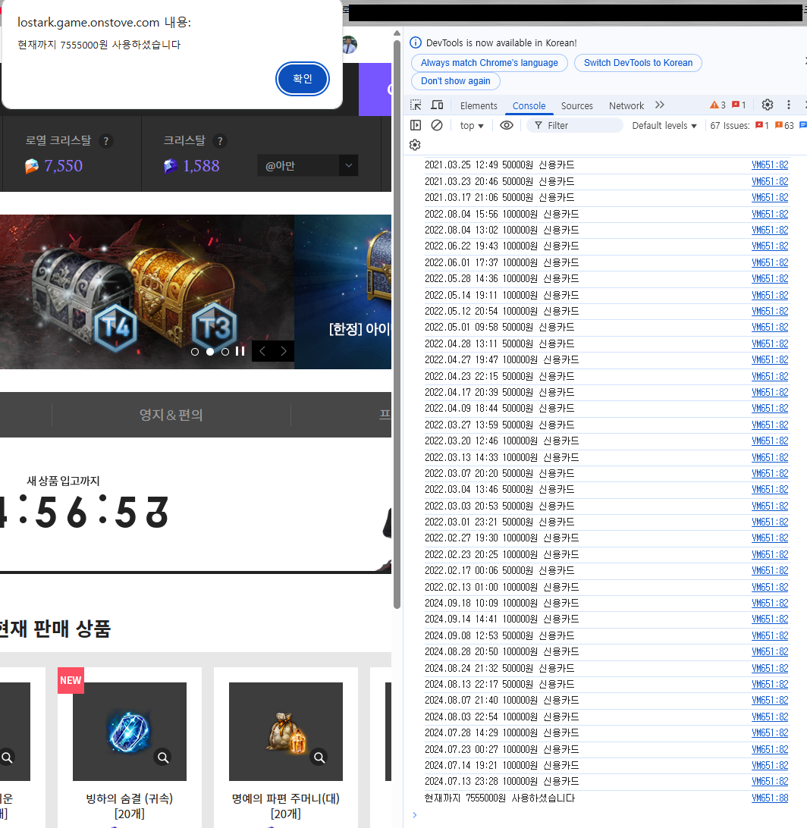Image resolution: width=807 pixels, height=828 pixels.
Task: Switch to the Network tab
Action: coord(626,105)
